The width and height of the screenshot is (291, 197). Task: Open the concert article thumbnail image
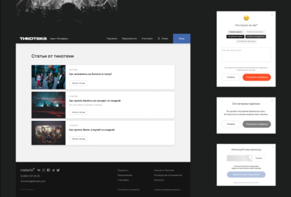(x=48, y=105)
